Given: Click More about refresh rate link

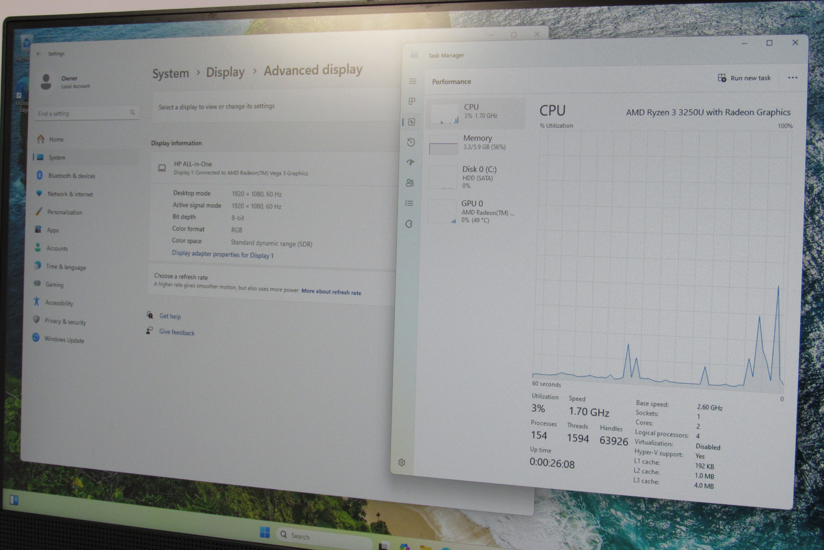Looking at the screenshot, I should coord(331,292).
